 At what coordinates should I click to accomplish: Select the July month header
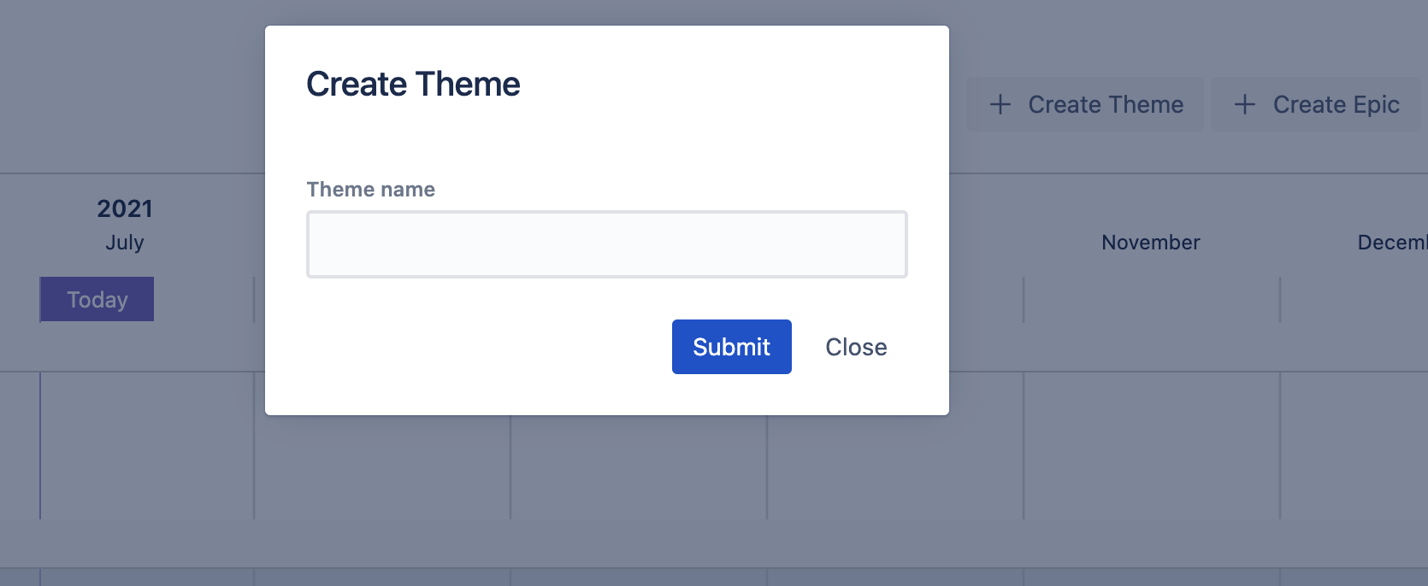pos(125,243)
